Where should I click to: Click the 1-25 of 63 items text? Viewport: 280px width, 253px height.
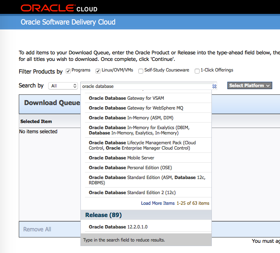pyautogui.click(x=193, y=203)
